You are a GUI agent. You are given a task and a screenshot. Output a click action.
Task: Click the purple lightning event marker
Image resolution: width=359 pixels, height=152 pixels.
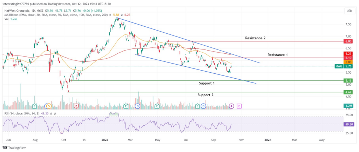[231, 106]
